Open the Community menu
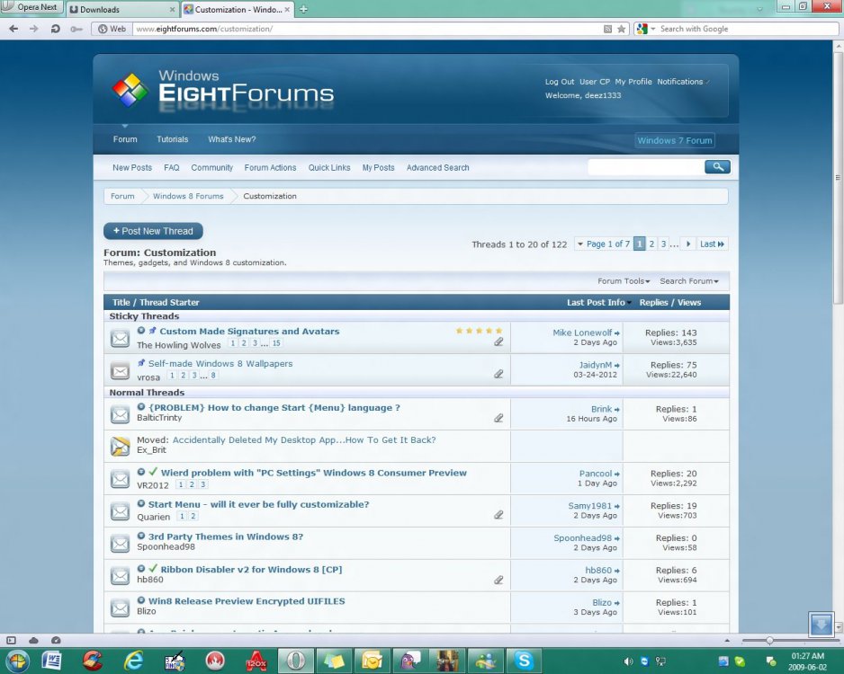 click(x=212, y=168)
